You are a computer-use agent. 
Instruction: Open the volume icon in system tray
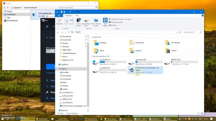tap(196, 119)
